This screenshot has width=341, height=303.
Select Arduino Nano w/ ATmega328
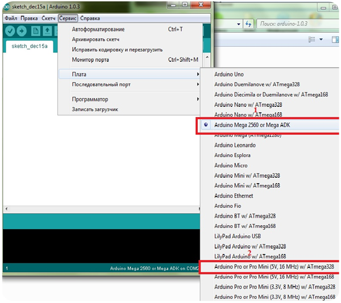click(x=269, y=105)
